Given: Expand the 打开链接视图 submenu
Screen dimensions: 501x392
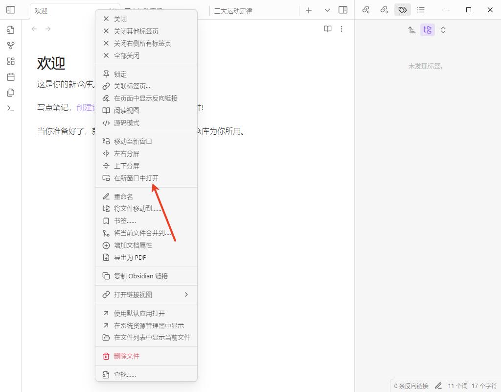Looking at the screenshot, I should tap(186, 294).
